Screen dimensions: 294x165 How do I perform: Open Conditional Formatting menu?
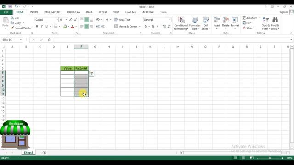click(x=181, y=23)
